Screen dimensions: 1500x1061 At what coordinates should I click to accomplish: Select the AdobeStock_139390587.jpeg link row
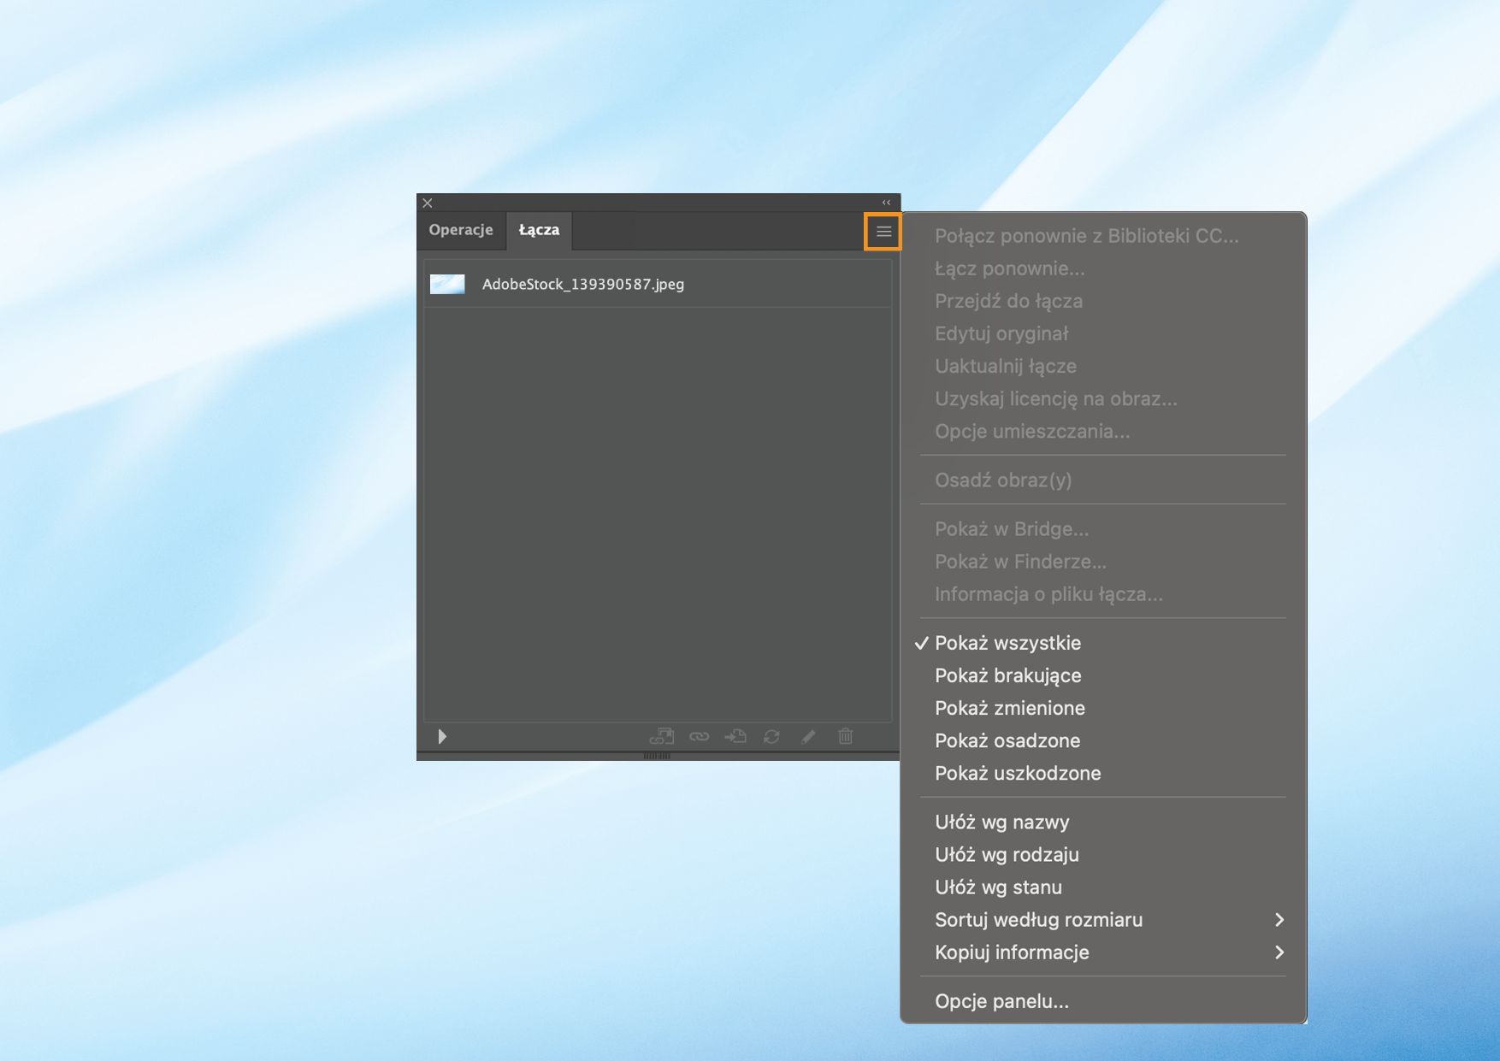[x=658, y=284]
